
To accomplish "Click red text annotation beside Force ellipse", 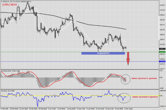I will point(145,97).
